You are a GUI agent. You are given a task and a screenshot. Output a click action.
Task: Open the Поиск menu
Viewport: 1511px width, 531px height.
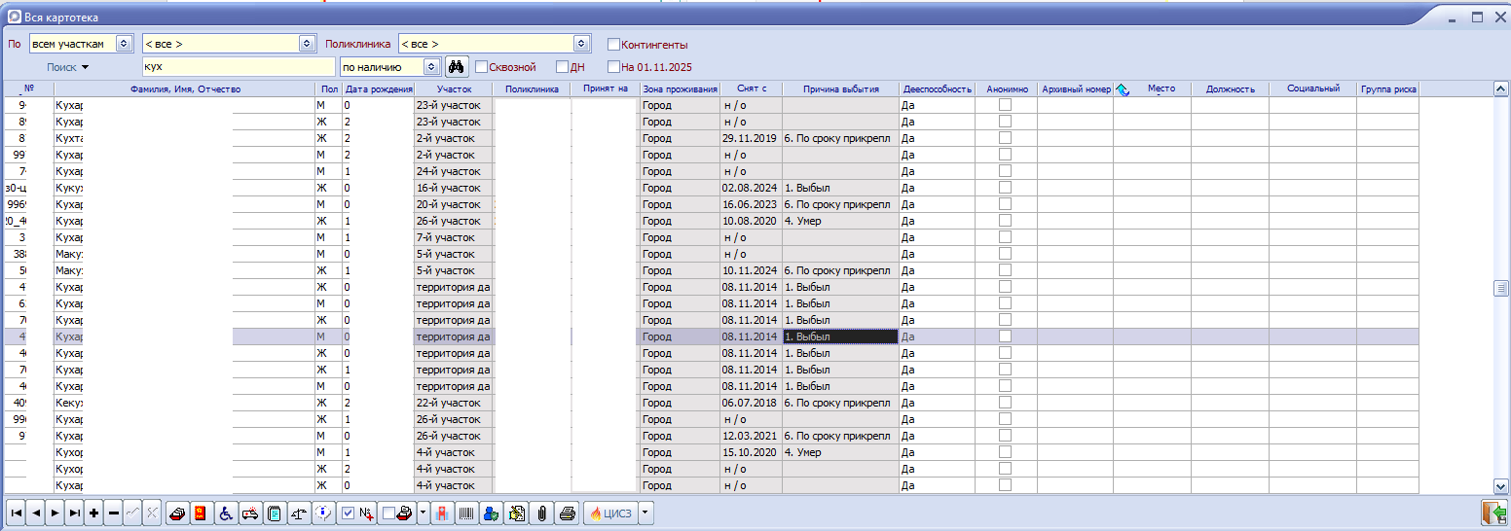(x=68, y=67)
